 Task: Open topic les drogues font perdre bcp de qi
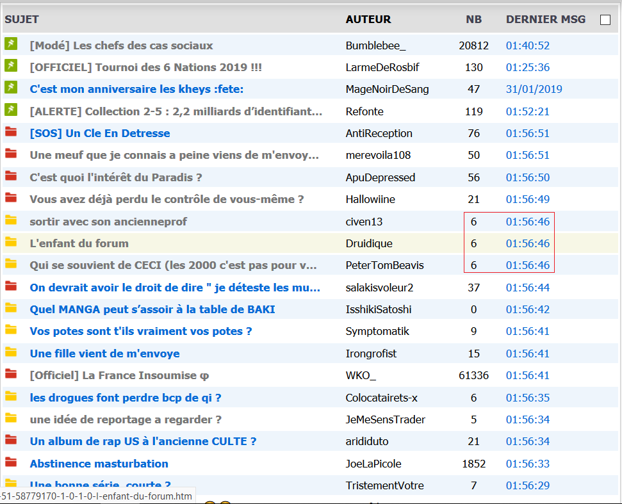point(126,398)
